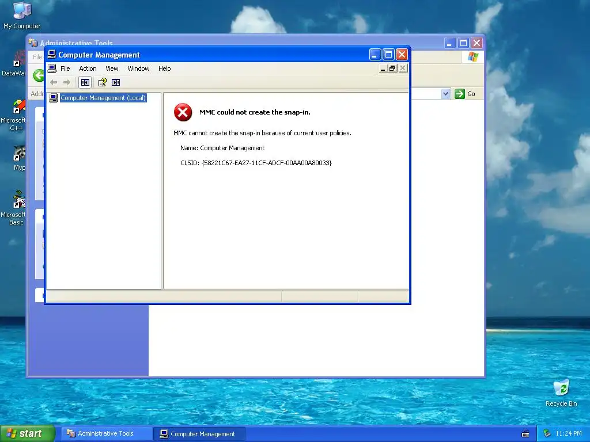Close the Computer Management window

402,55
